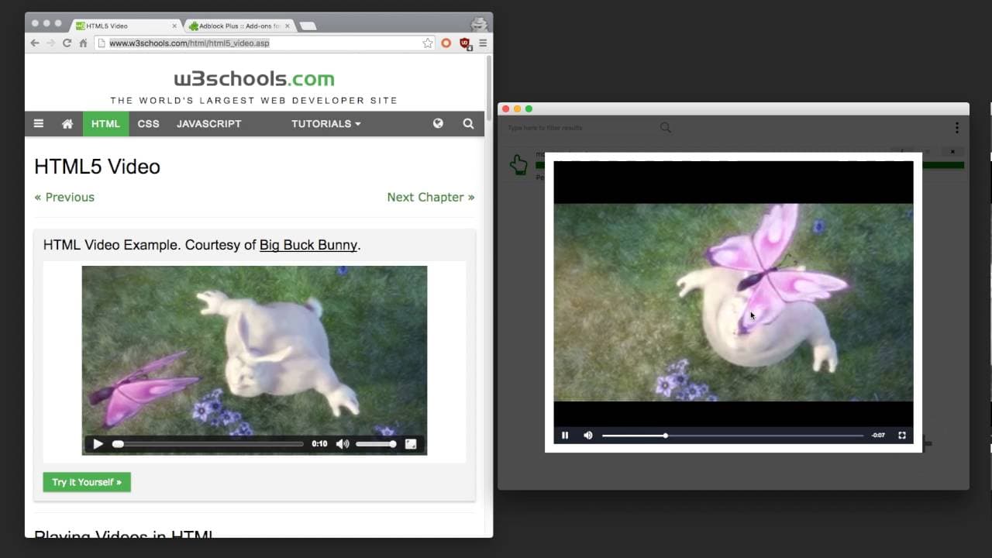Go back in the browser
Viewport: 992px width, 558px height.
[x=35, y=43]
